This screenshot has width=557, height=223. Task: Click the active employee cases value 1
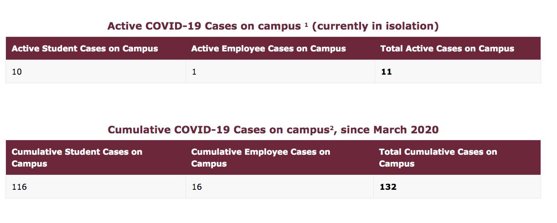[x=194, y=72]
